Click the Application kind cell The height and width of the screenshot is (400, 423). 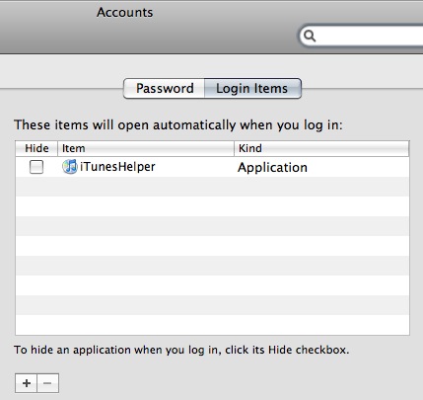(272, 168)
